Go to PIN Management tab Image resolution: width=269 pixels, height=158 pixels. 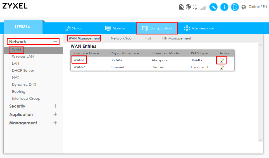tap(177, 38)
